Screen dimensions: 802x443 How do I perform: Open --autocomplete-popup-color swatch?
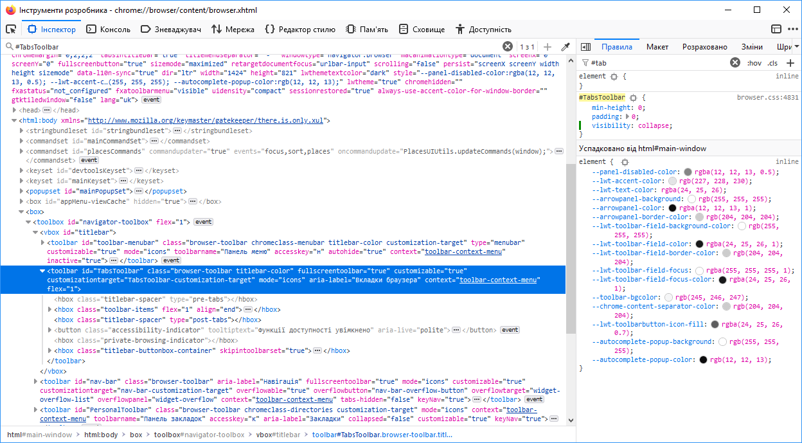[x=703, y=360]
